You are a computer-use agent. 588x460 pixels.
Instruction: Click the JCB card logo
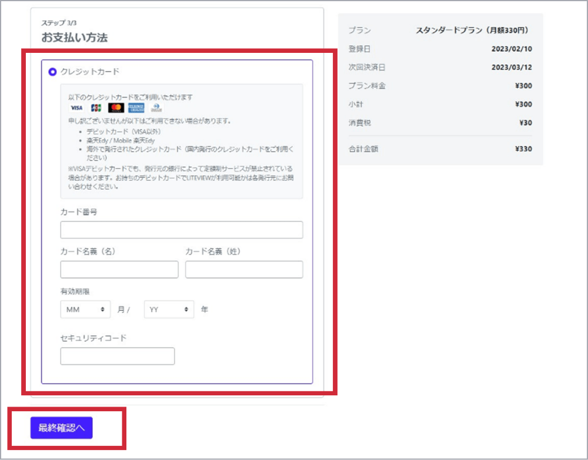coord(96,108)
